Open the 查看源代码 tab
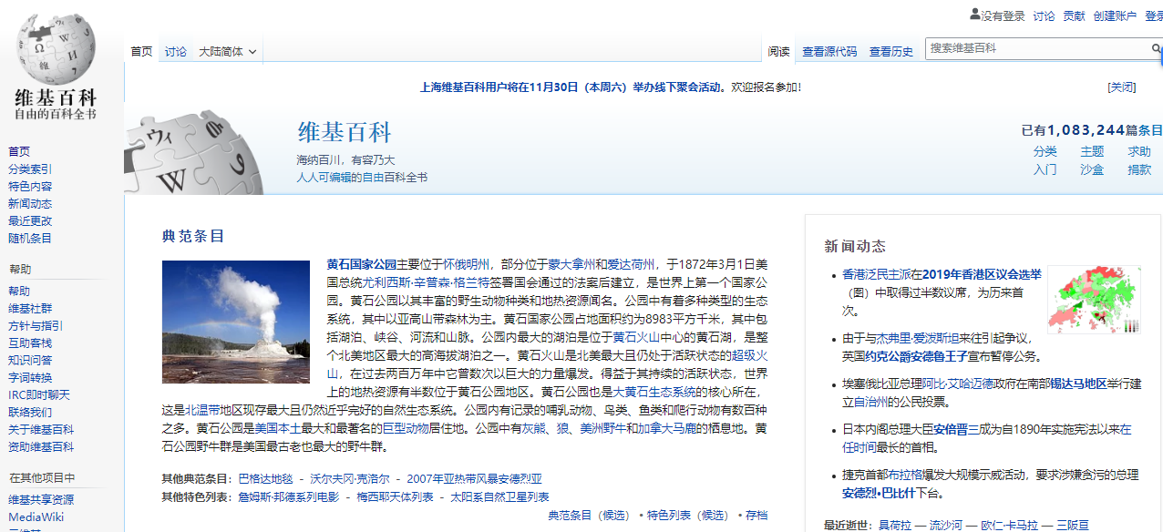This screenshot has height=532, width=1163. 829,52
